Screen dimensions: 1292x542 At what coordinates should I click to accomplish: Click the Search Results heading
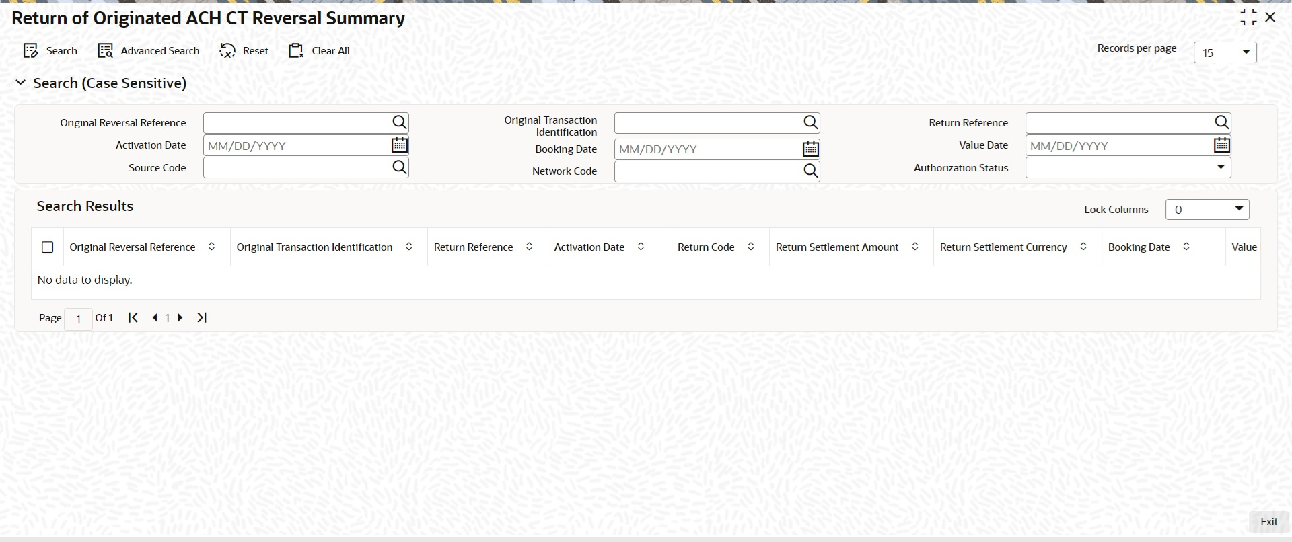click(85, 206)
